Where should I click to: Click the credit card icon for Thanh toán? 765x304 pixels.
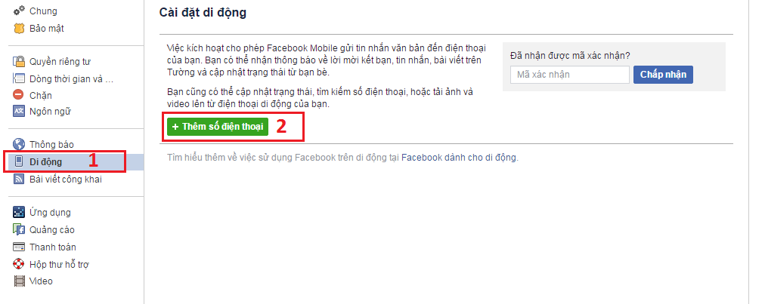pos(19,247)
